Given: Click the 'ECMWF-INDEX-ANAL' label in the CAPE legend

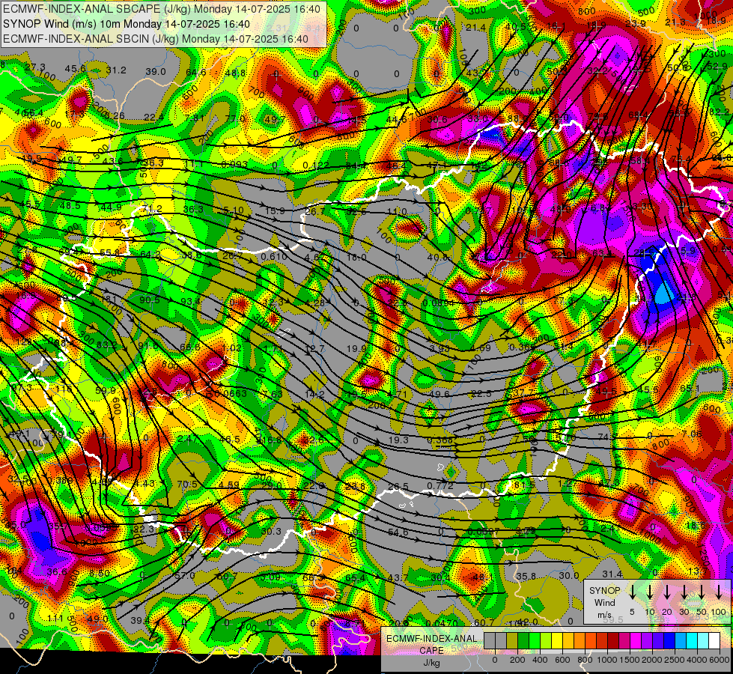Looking at the screenshot, I should 431,639.
